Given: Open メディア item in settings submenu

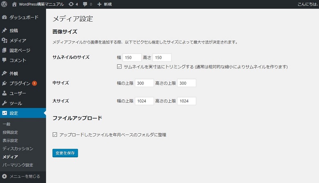Looking at the screenshot, I should pyautogui.click(x=10, y=157).
